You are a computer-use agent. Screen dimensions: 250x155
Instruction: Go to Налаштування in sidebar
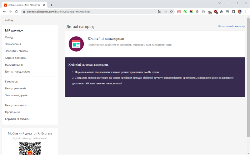[15, 65]
